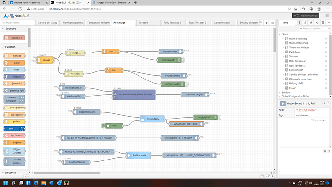Select the 'Color' palette node
Screen dimensions: 332x187
14,63
